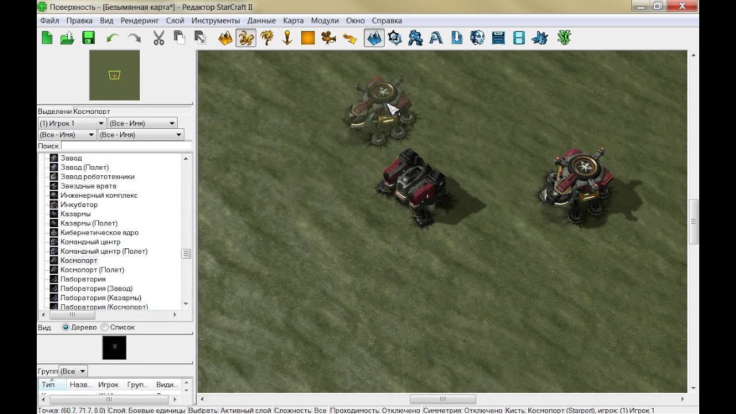Screen dimensions: 736x414
Task: Click the unit list down scroll arrow
Action: 186,304
